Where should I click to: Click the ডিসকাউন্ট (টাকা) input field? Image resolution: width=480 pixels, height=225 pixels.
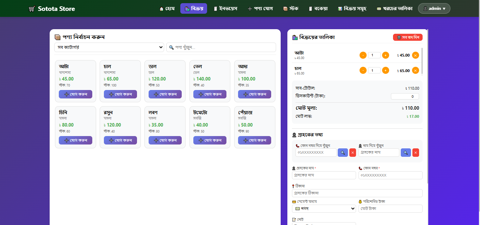pos(405,96)
